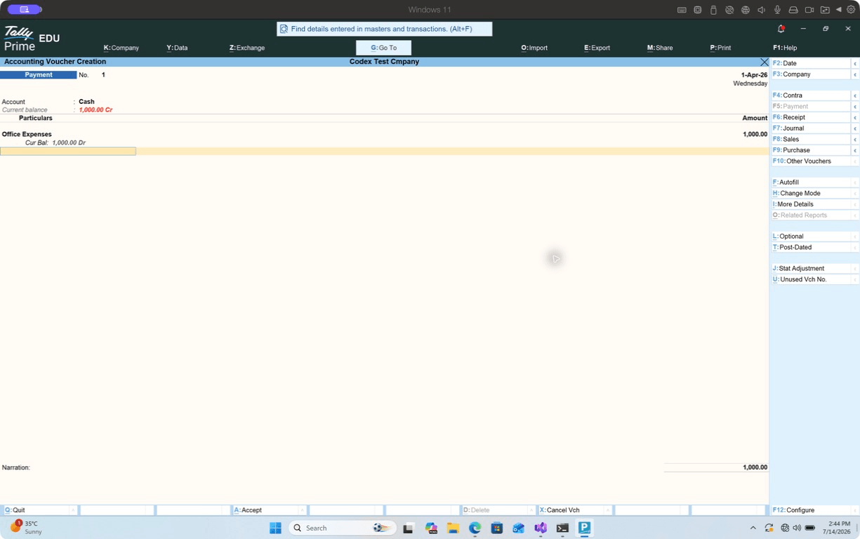Image resolution: width=860 pixels, height=539 pixels.
Task: Open the VM settings gear icon
Action: [x=851, y=10]
